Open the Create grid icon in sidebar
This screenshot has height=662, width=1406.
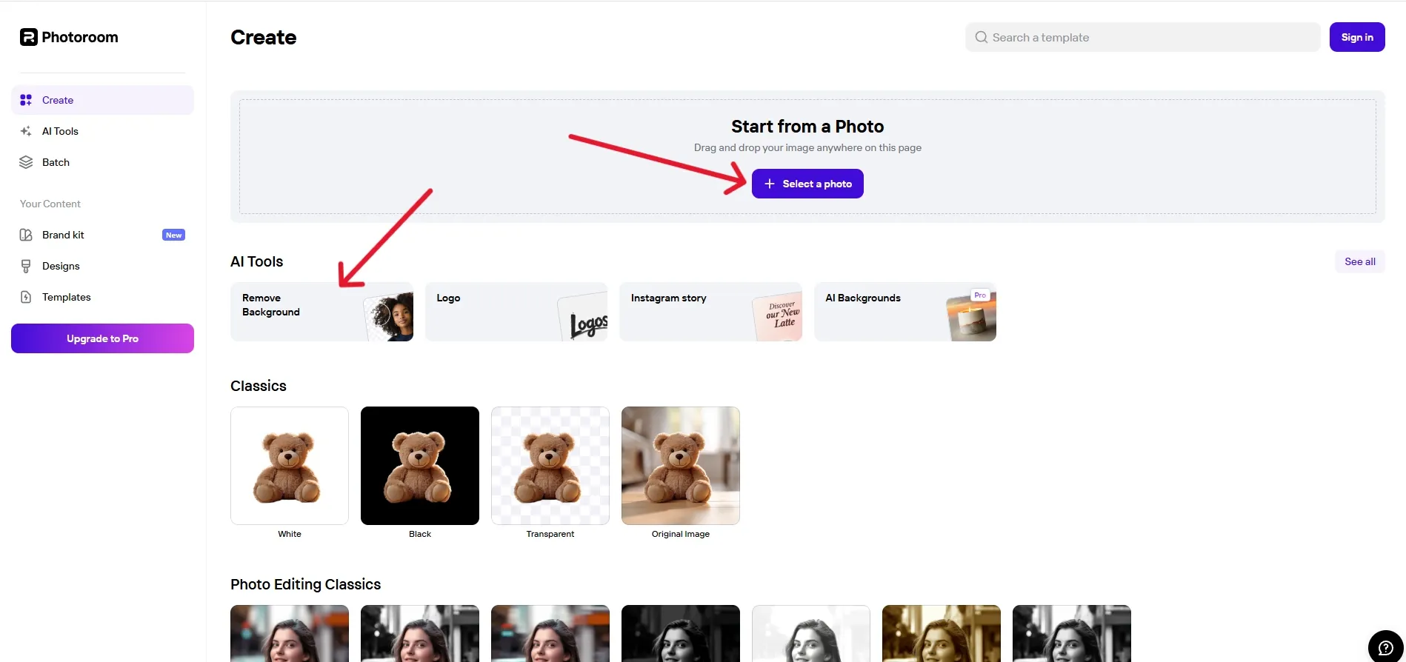26,100
